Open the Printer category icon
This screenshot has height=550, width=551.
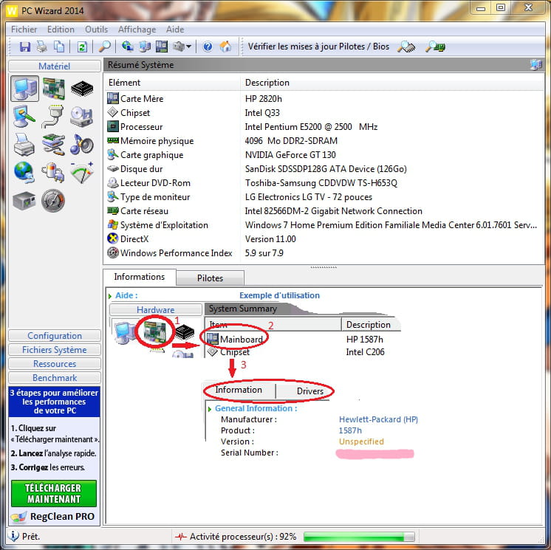[x=24, y=145]
